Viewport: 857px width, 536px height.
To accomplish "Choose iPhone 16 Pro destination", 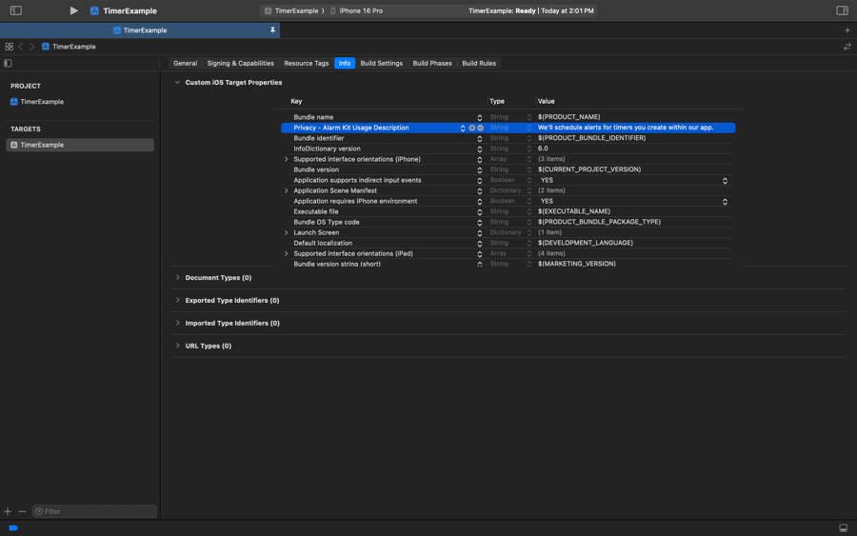I will (356, 10).
